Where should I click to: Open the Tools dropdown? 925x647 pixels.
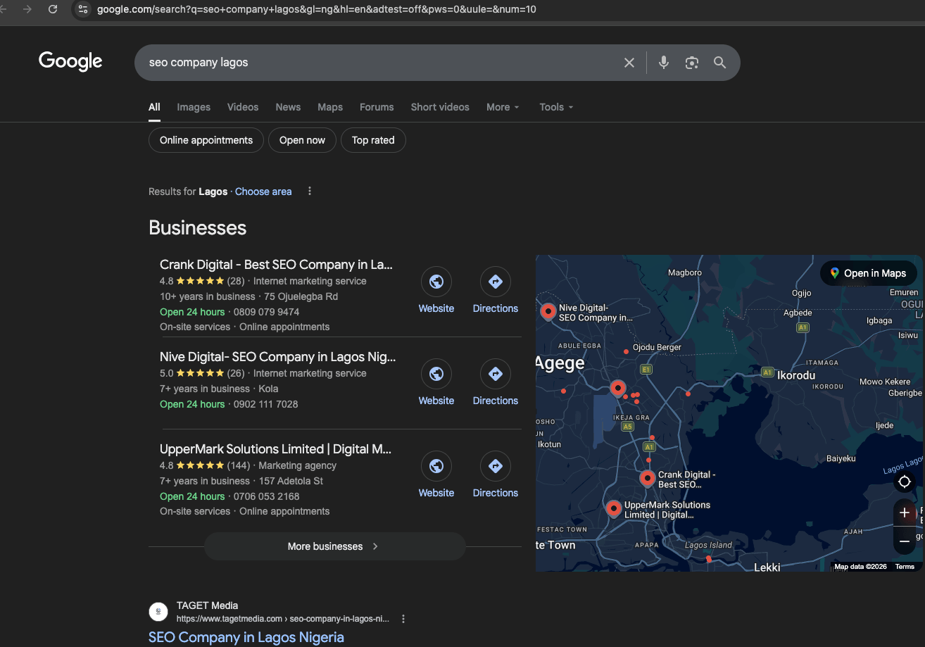(556, 107)
